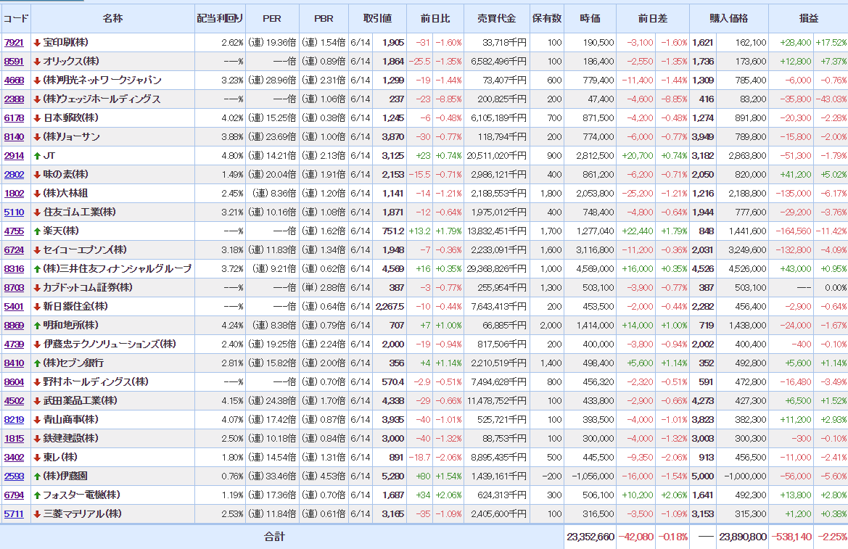
Task: Click the green up arrow beside 楽天(株)
Action: (x=37, y=231)
